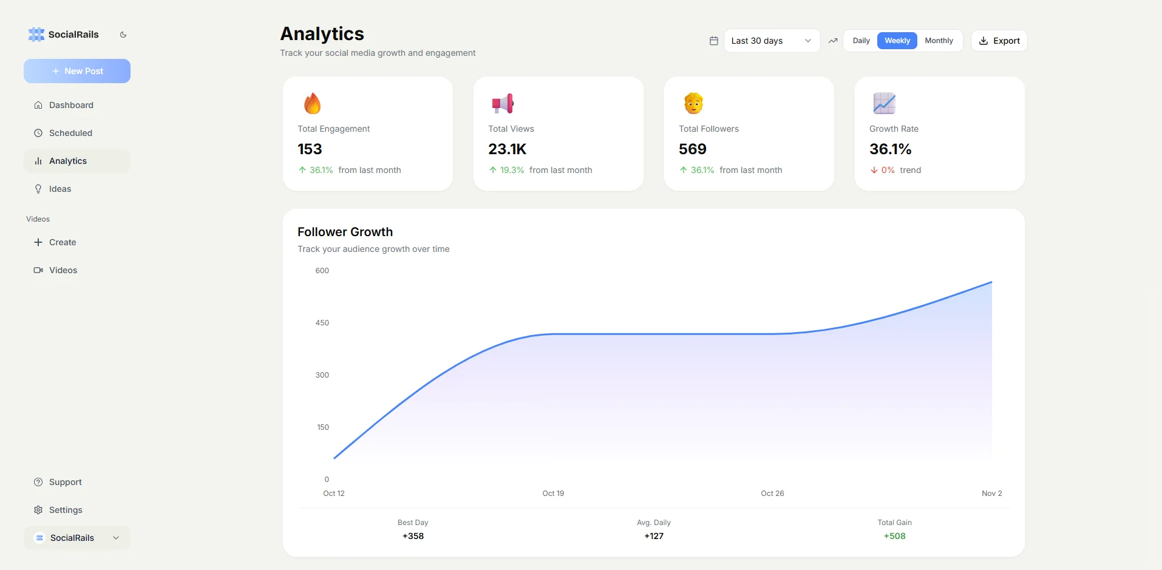Open the date range chevron arrow
The width and height of the screenshot is (1162, 570).
[x=807, y=41]
